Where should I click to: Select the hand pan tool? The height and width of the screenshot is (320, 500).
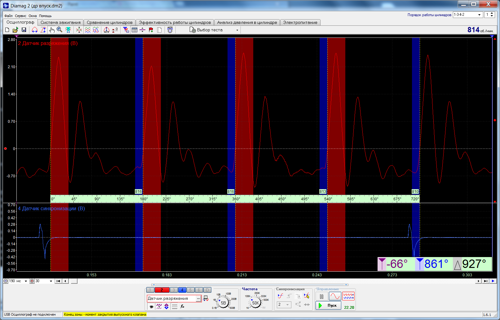point(51,30)
